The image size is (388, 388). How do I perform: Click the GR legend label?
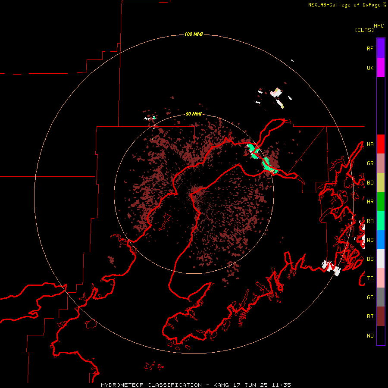pyautogui.click(x=370, y=163)
